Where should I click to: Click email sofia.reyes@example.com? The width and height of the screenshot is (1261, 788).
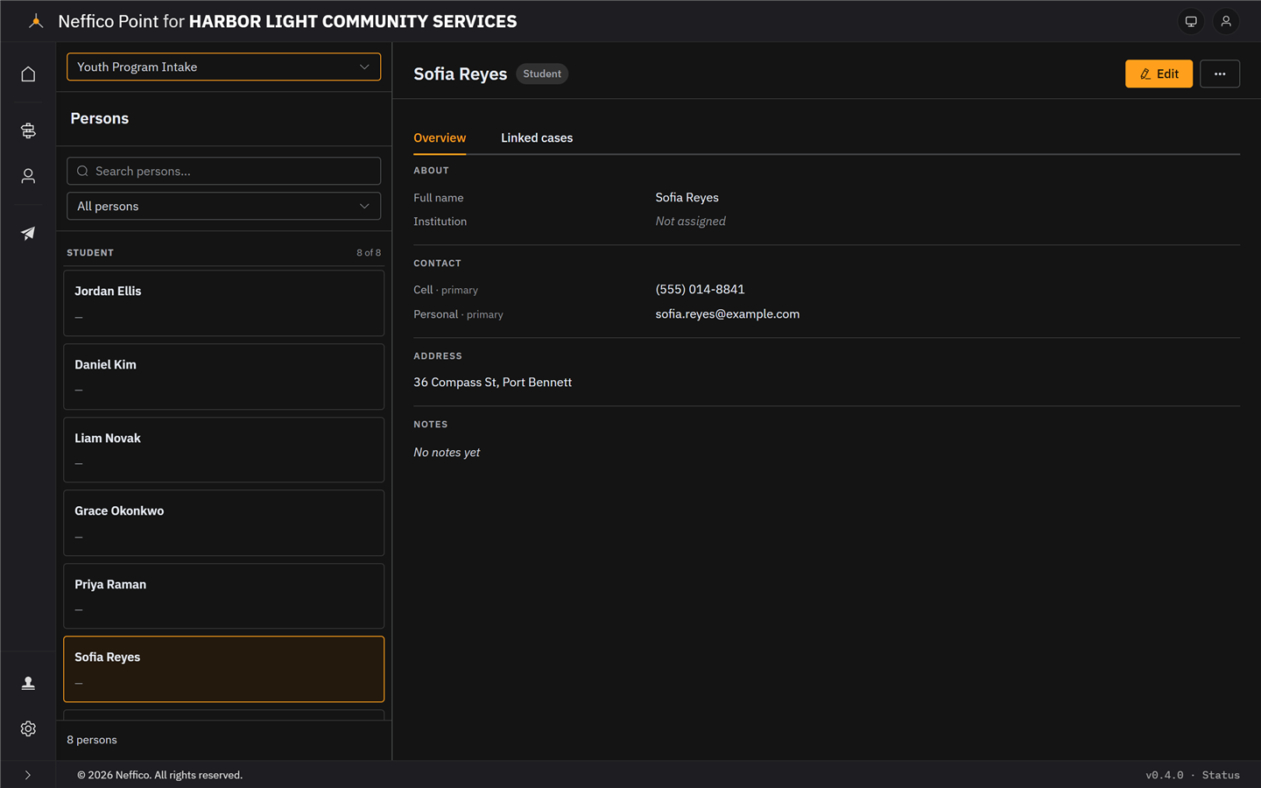(x=727, y=313)
